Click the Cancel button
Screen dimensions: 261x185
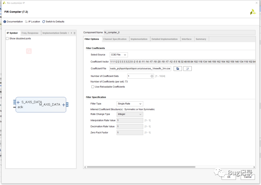point(248,177)
